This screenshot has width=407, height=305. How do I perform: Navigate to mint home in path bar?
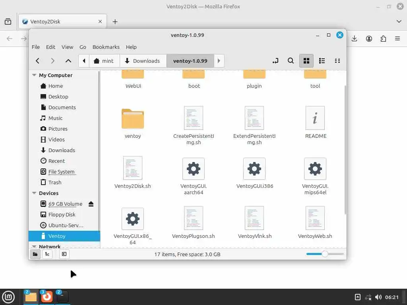point(105,61)
